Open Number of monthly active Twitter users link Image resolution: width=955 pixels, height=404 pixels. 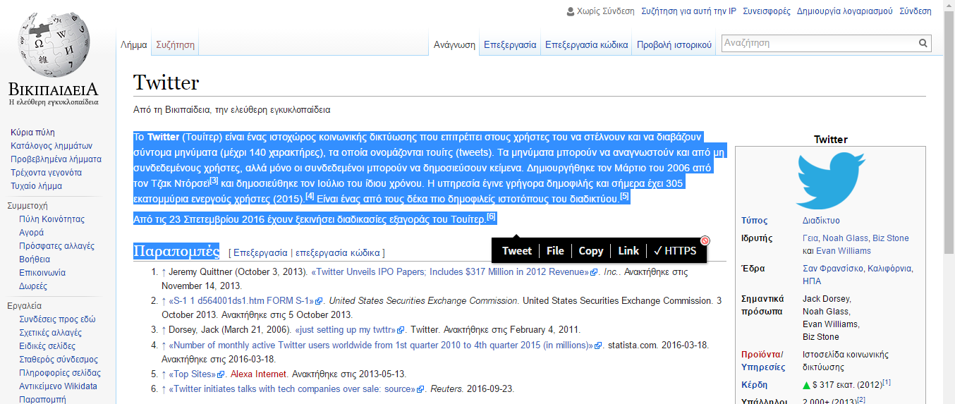[x=381, y=345]
